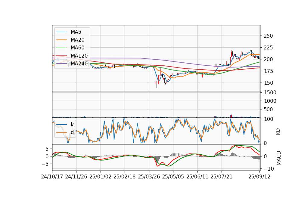Click the 100 label on the KD axis
The width and height of the screenshot is (289, 208).
[x=268, y=119]
